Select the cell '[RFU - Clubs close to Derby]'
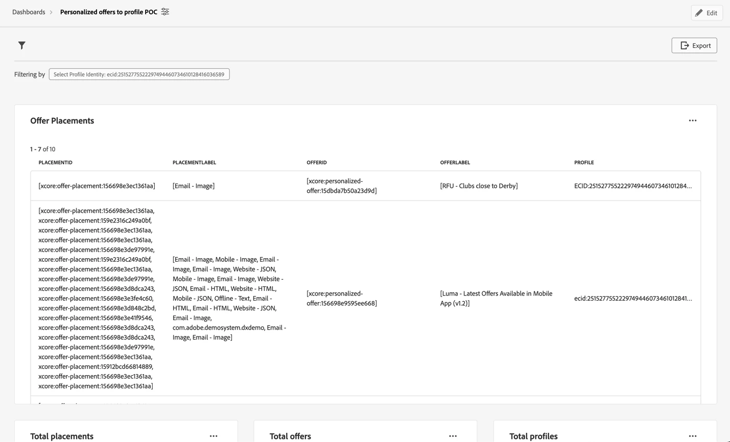The height and width of the screenshot is (442, 730). (479, 186)
